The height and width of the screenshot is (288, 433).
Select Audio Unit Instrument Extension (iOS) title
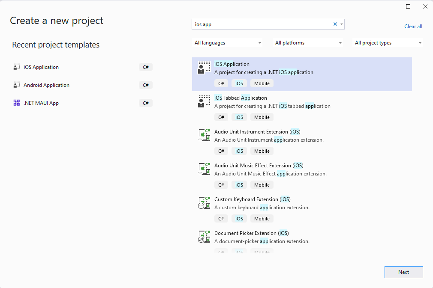click(x=257, y=132)
